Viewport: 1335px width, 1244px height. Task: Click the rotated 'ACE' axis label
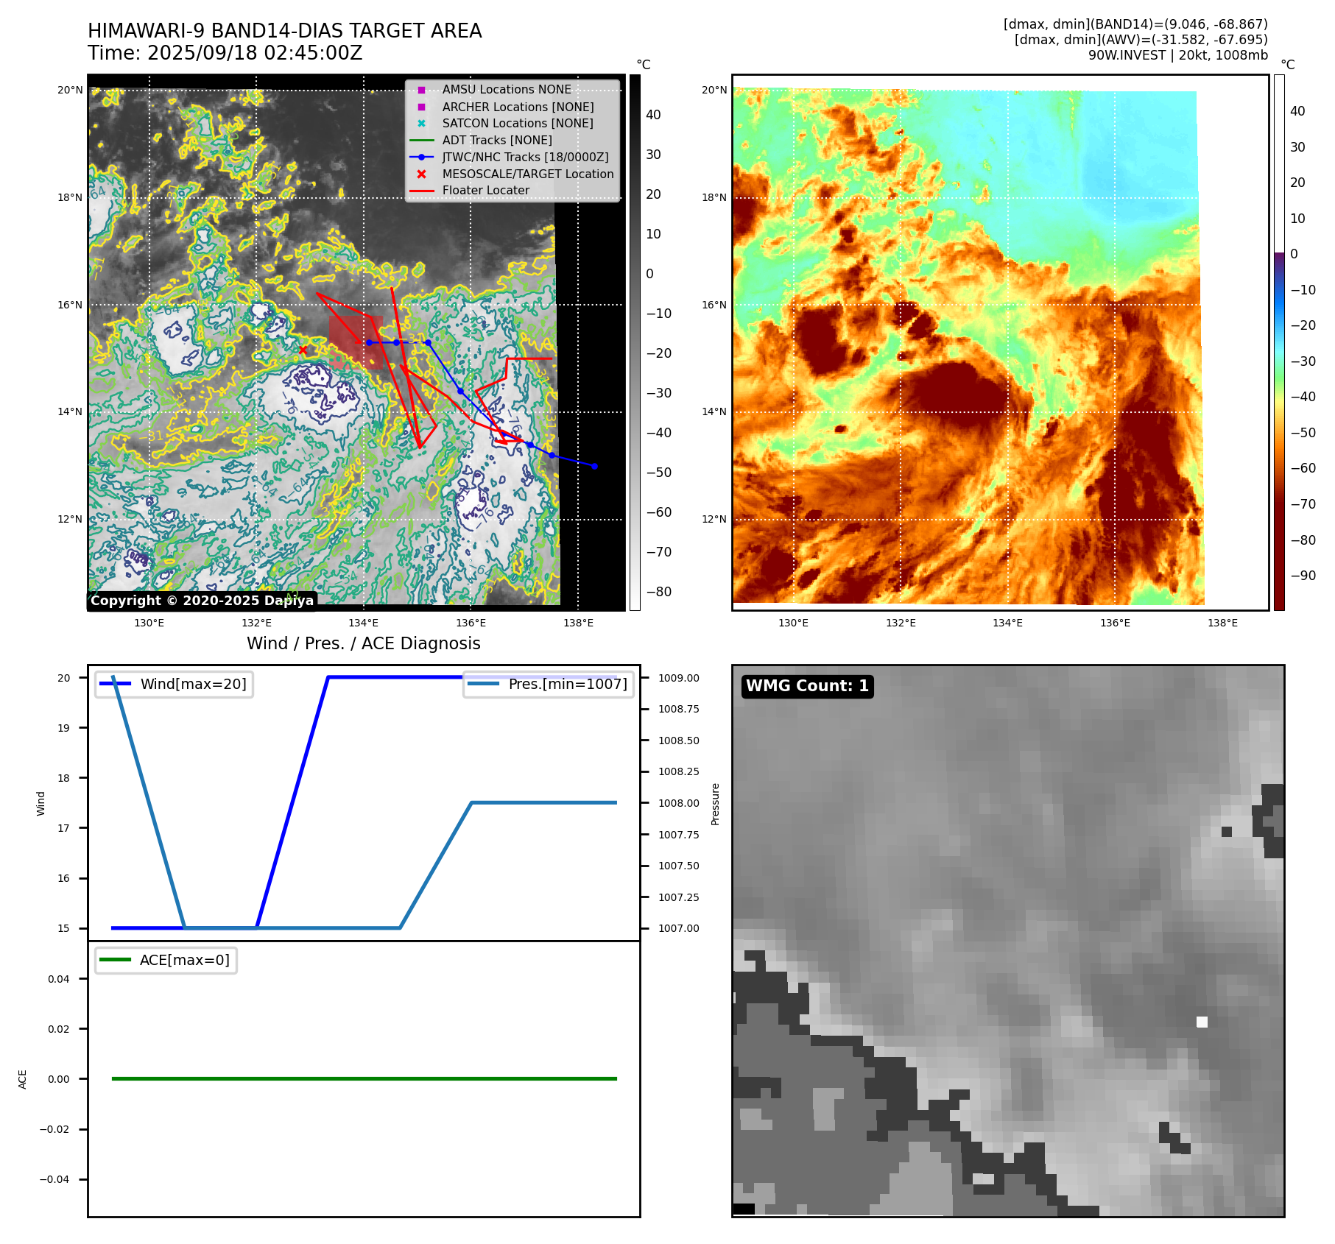22,1079
